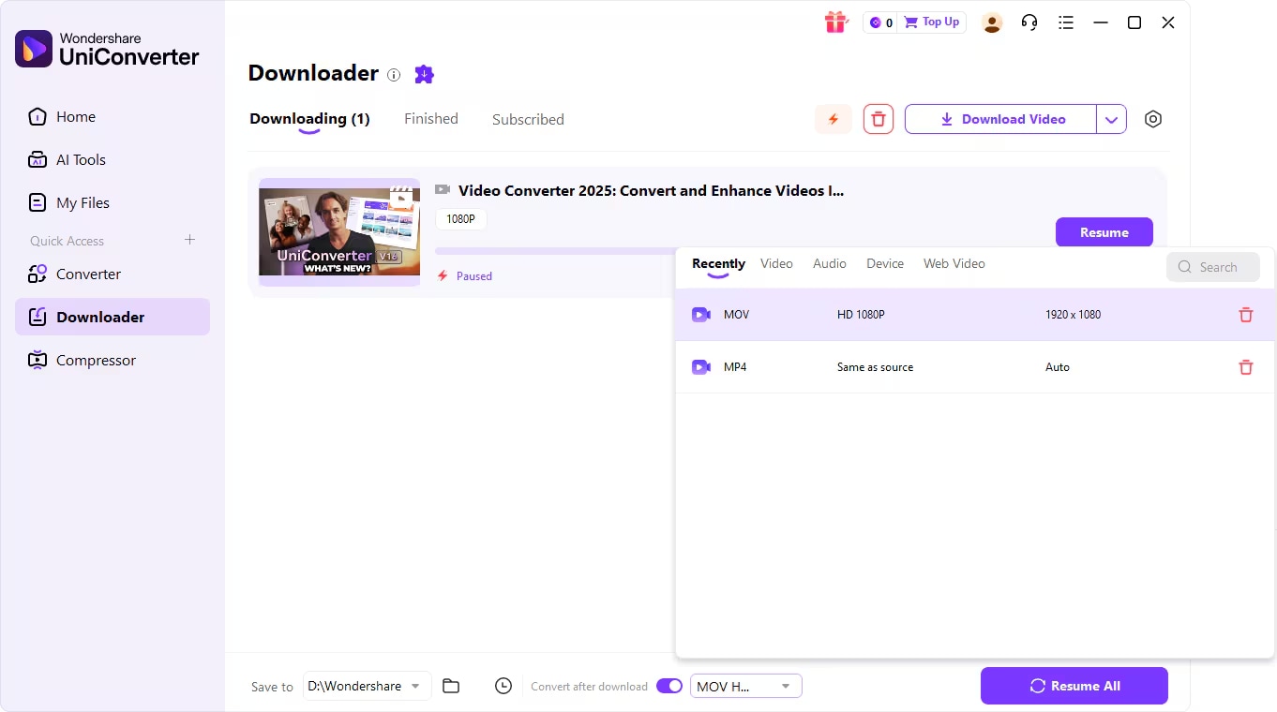Delete the MP4 preset from recent list
1277x712 pixels.
[x=1246, y=367]
